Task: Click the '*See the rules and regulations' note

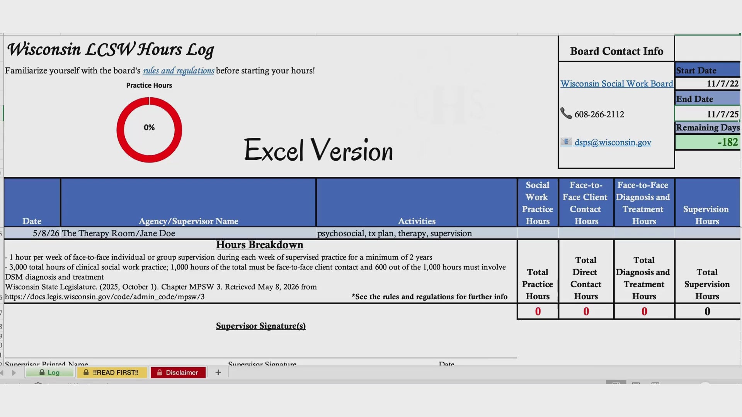Action: tap(429, 297)
